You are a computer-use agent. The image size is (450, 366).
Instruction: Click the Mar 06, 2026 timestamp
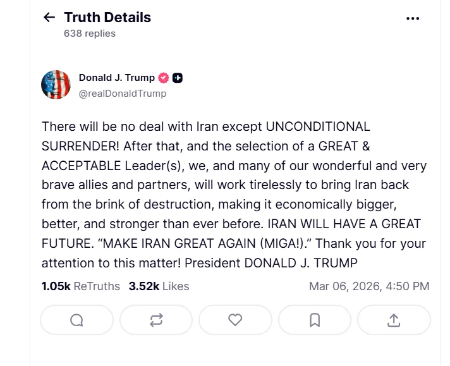click(369, 286)
